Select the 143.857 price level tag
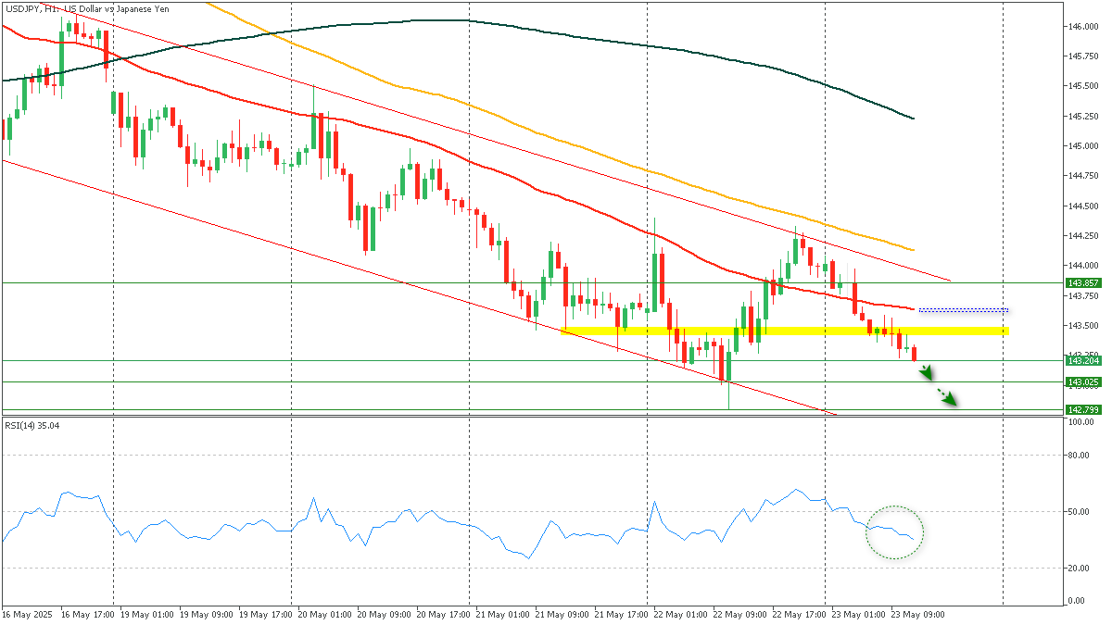Image resolution: width=1112 pixels, height=625 pixels. [x=1083, y=282]
